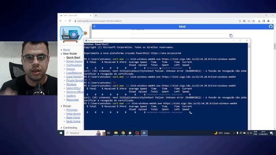This screenshot has height=155, width=276.
Task: Open Ingress sidebar link
Action: tap(70, 69)
